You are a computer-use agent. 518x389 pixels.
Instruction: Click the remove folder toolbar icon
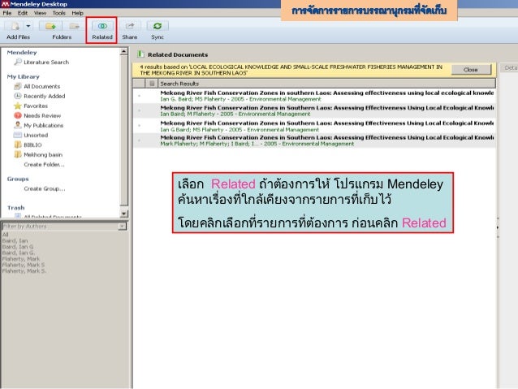click(x=75, y=26)
